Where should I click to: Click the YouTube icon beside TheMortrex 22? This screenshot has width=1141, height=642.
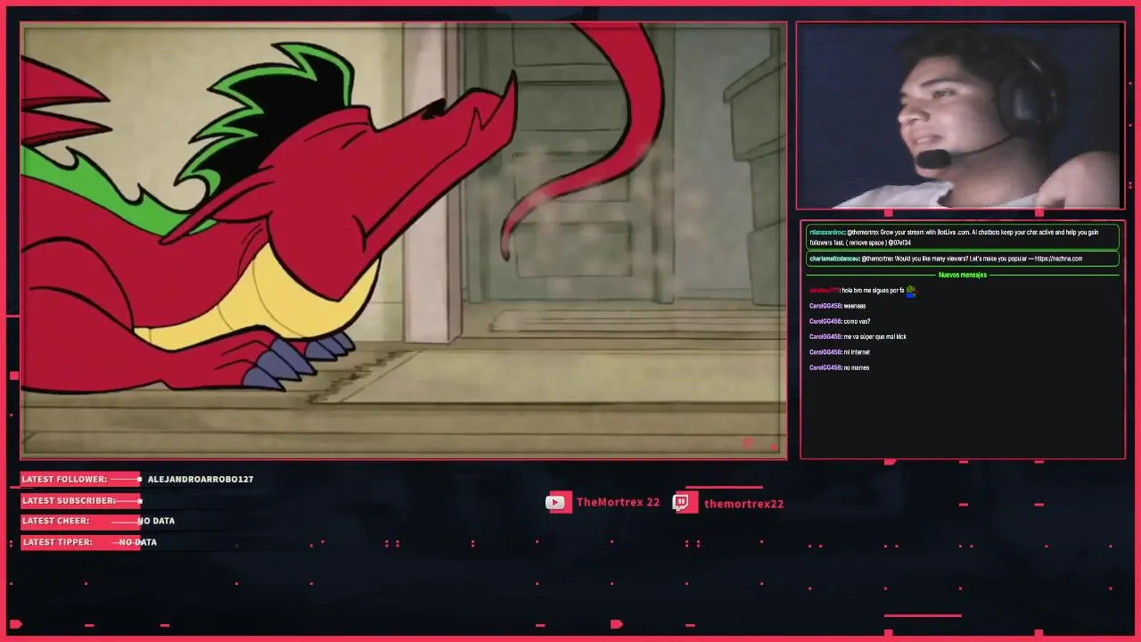pyautogui.click(x=556, y=502)
